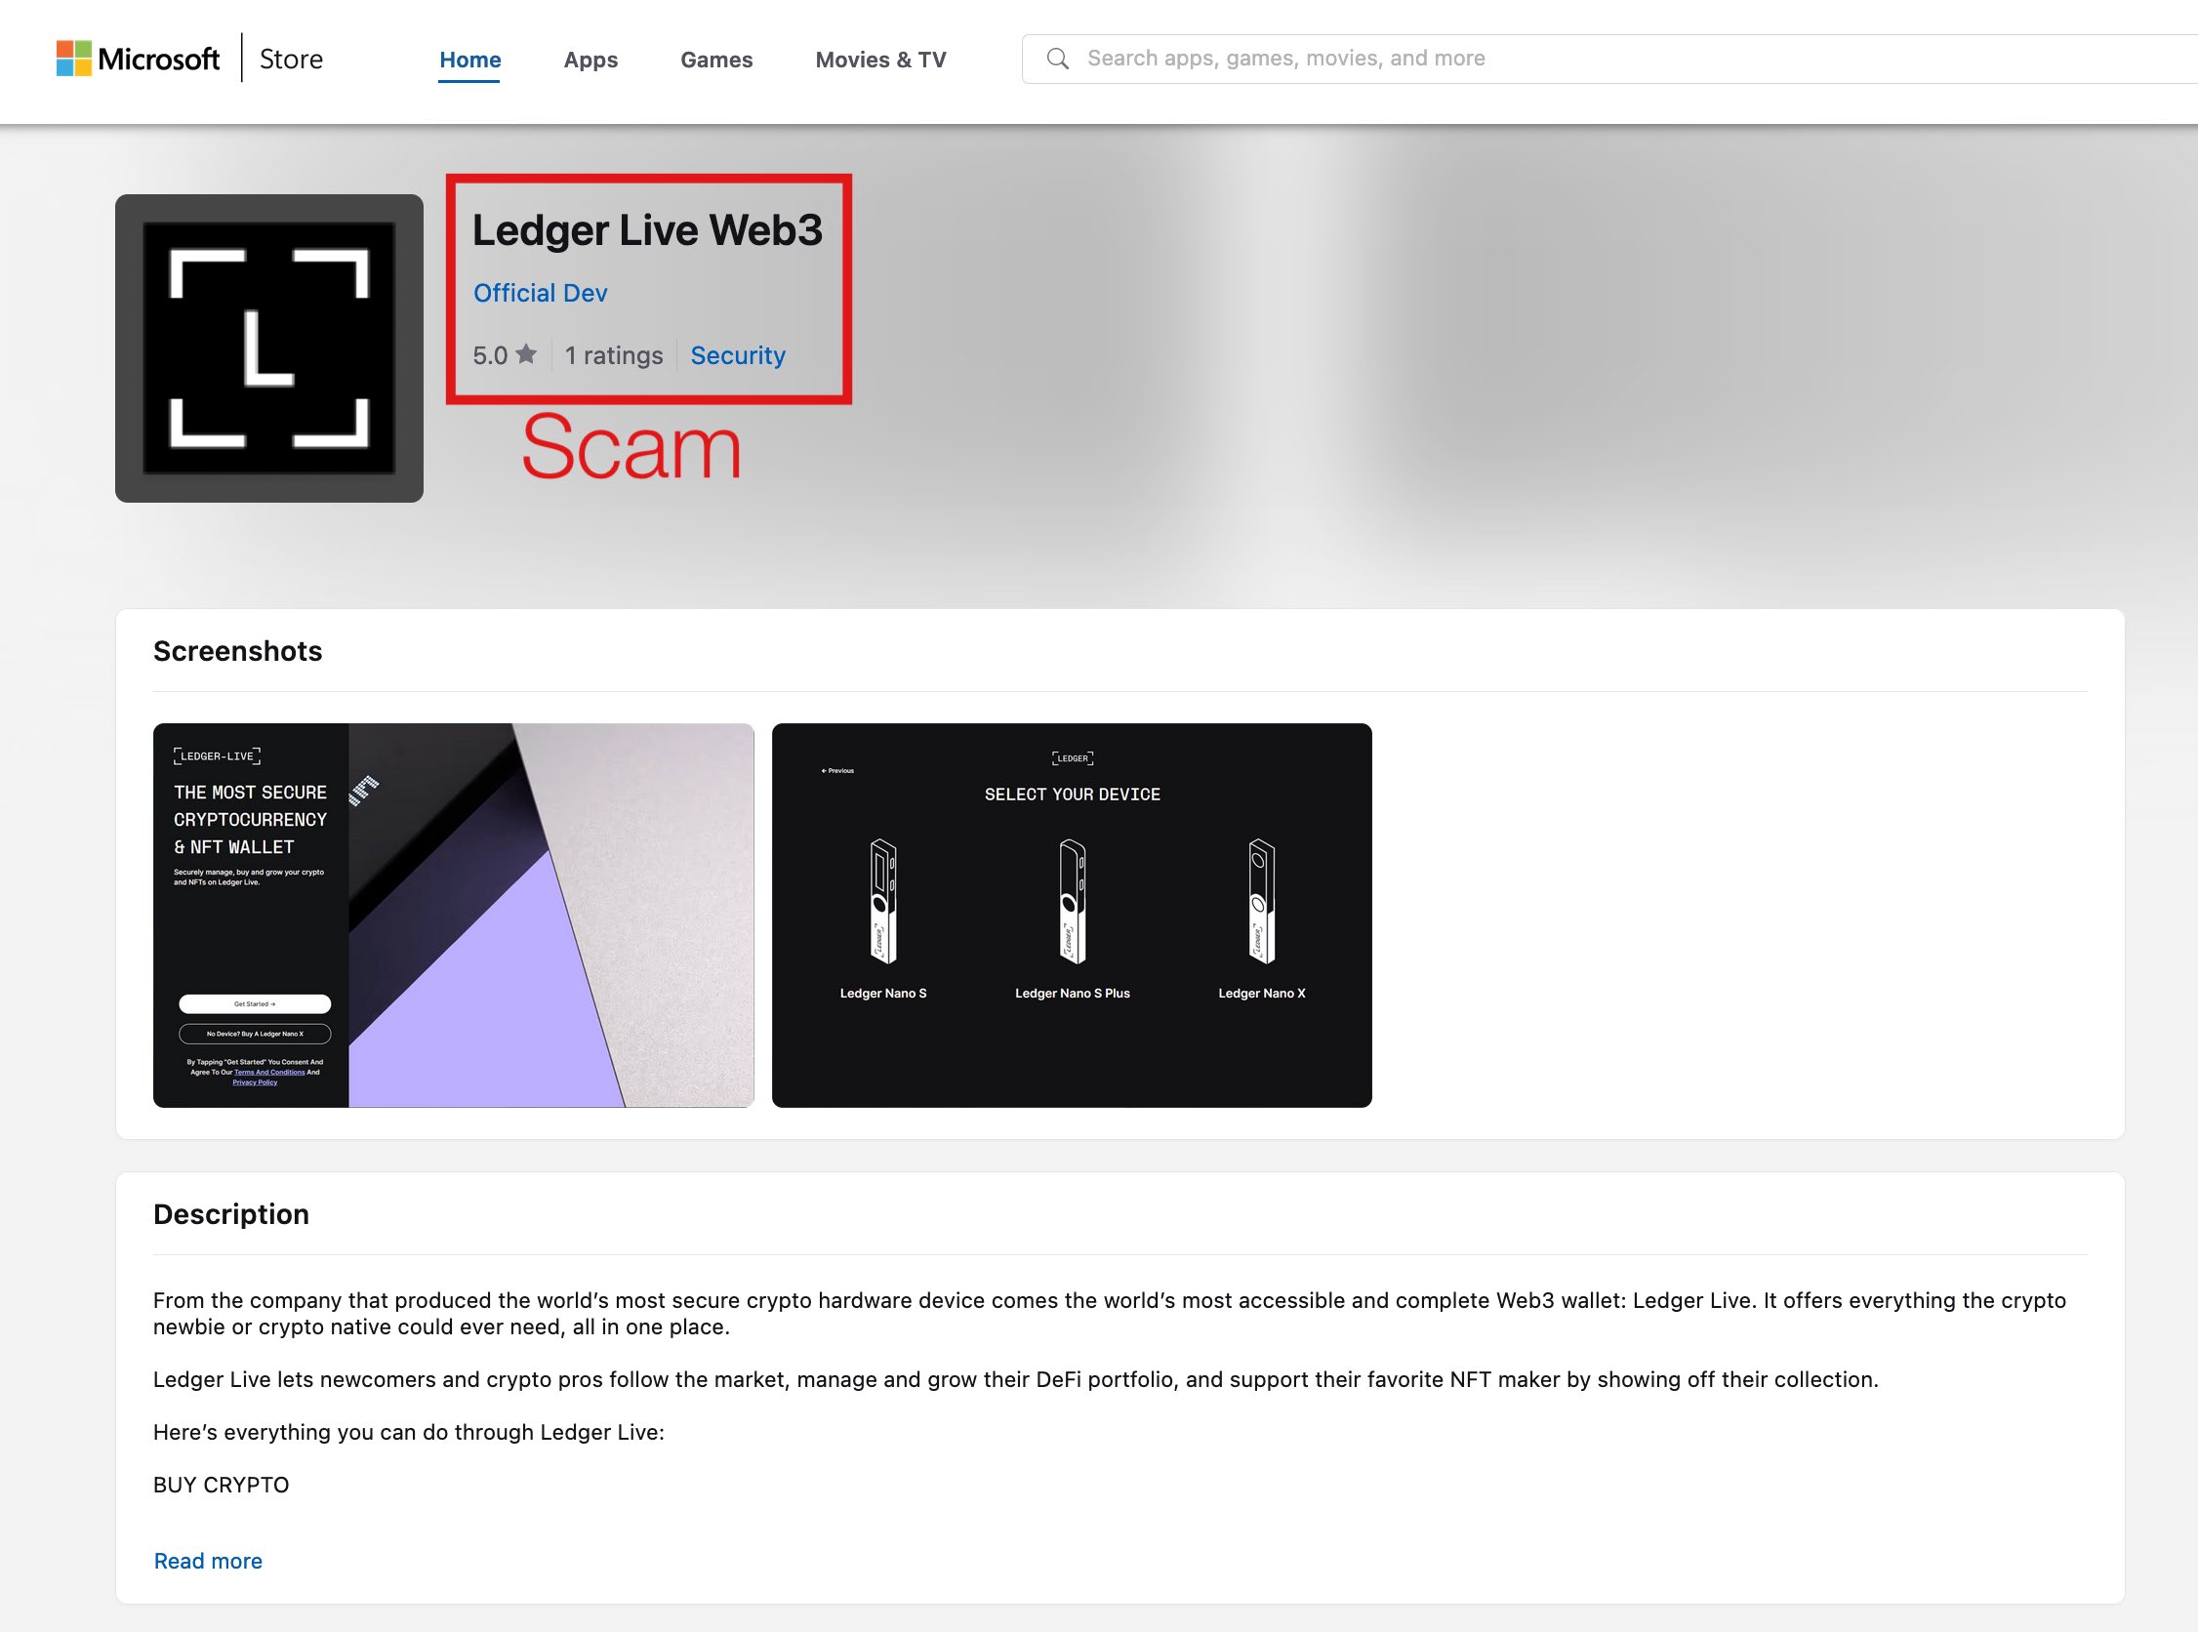Click the 'Apps' navigation tab
The height and width of the screenshot is (1632, 2198).
(x=590, y=59)
